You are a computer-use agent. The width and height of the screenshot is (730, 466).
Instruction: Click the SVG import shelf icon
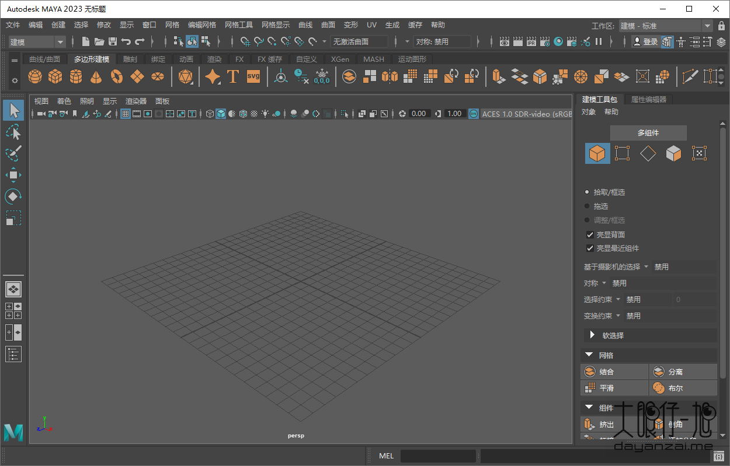[x=253, y=76]
